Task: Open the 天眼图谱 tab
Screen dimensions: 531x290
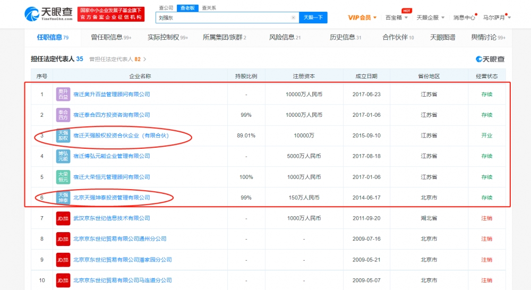Action: (x=442, y=37)
